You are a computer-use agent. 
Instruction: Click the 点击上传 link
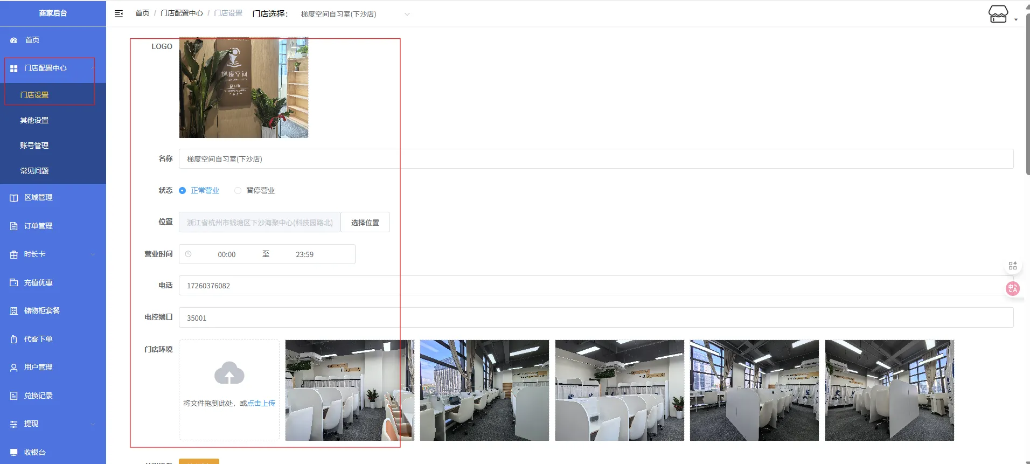[x=261, y=403]
